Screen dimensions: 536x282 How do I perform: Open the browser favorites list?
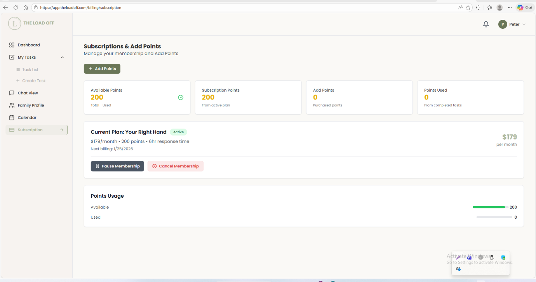(x=489, y=7)
